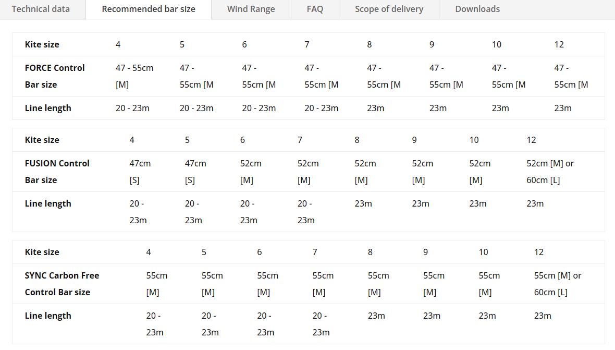
Task: Click the Line length label in the FORCE table
Action: (x=48, y=108)
